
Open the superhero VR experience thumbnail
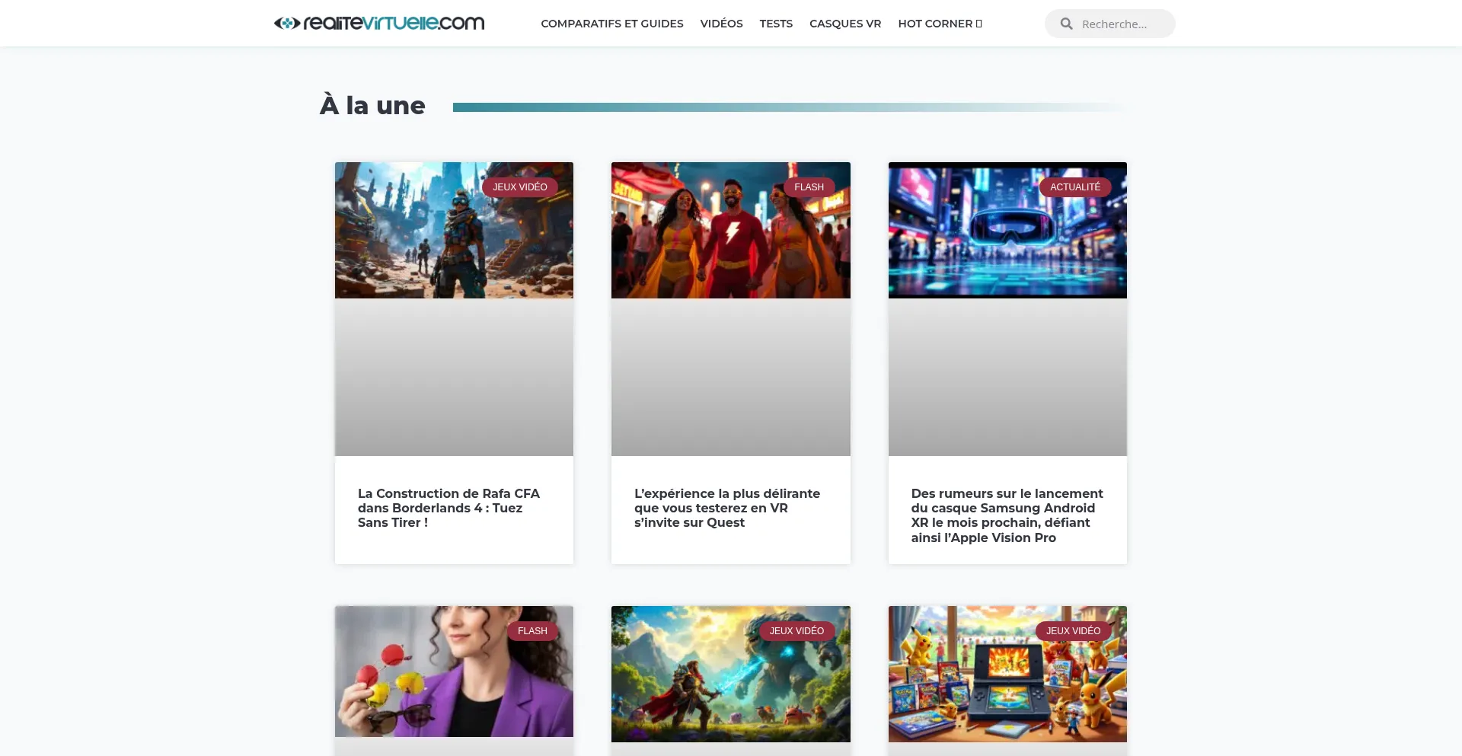pos(730,230)
